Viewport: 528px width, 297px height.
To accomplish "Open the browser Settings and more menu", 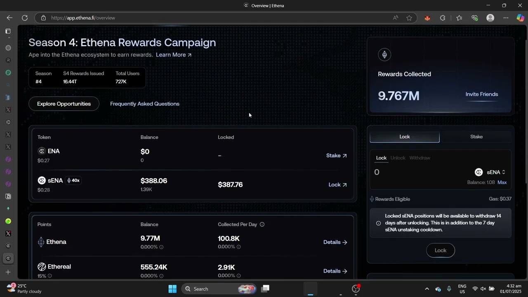I will (506, 18).
